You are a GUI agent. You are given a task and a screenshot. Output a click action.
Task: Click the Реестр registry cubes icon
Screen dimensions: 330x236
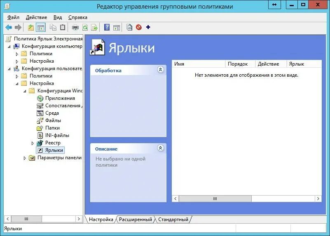40,143
